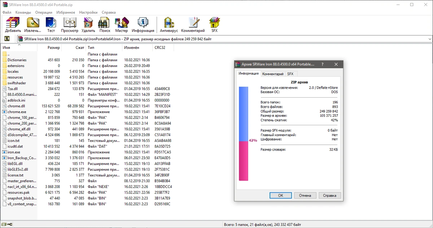Screen dimensions: 433x228
Task: Select the libGLESv2.dll file row
Action: pyautogui.click(x=87, y=169)
